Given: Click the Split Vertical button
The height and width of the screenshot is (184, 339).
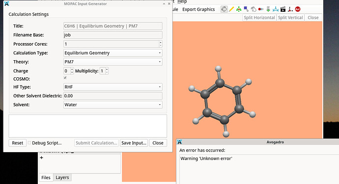Looking at the screenshot, I should 290,18.
